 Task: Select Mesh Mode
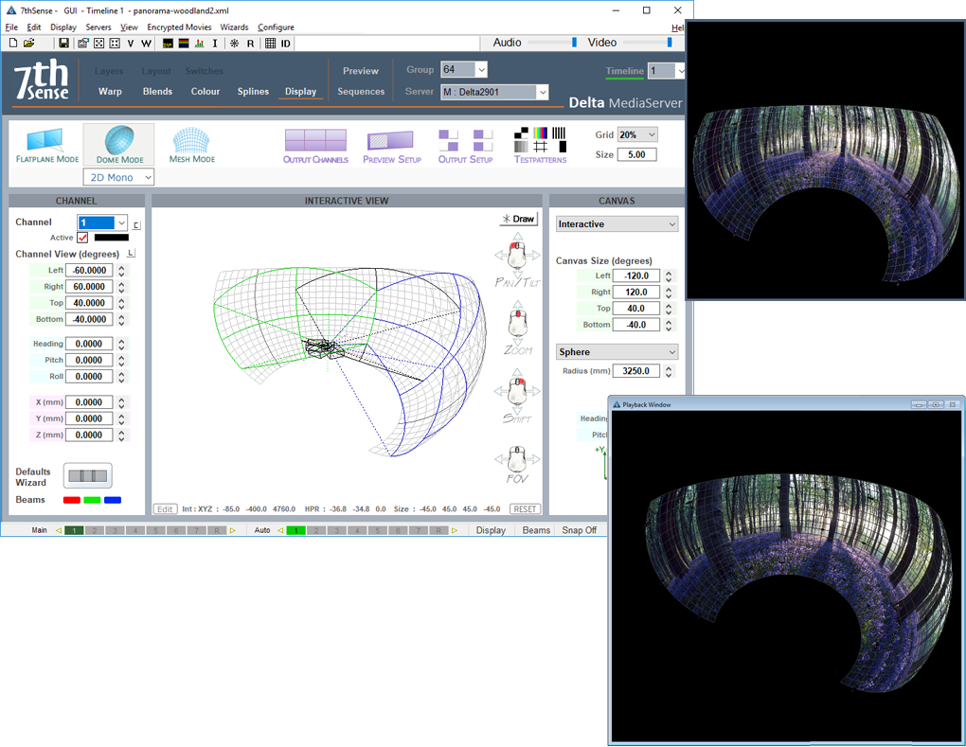pos(191,146)
